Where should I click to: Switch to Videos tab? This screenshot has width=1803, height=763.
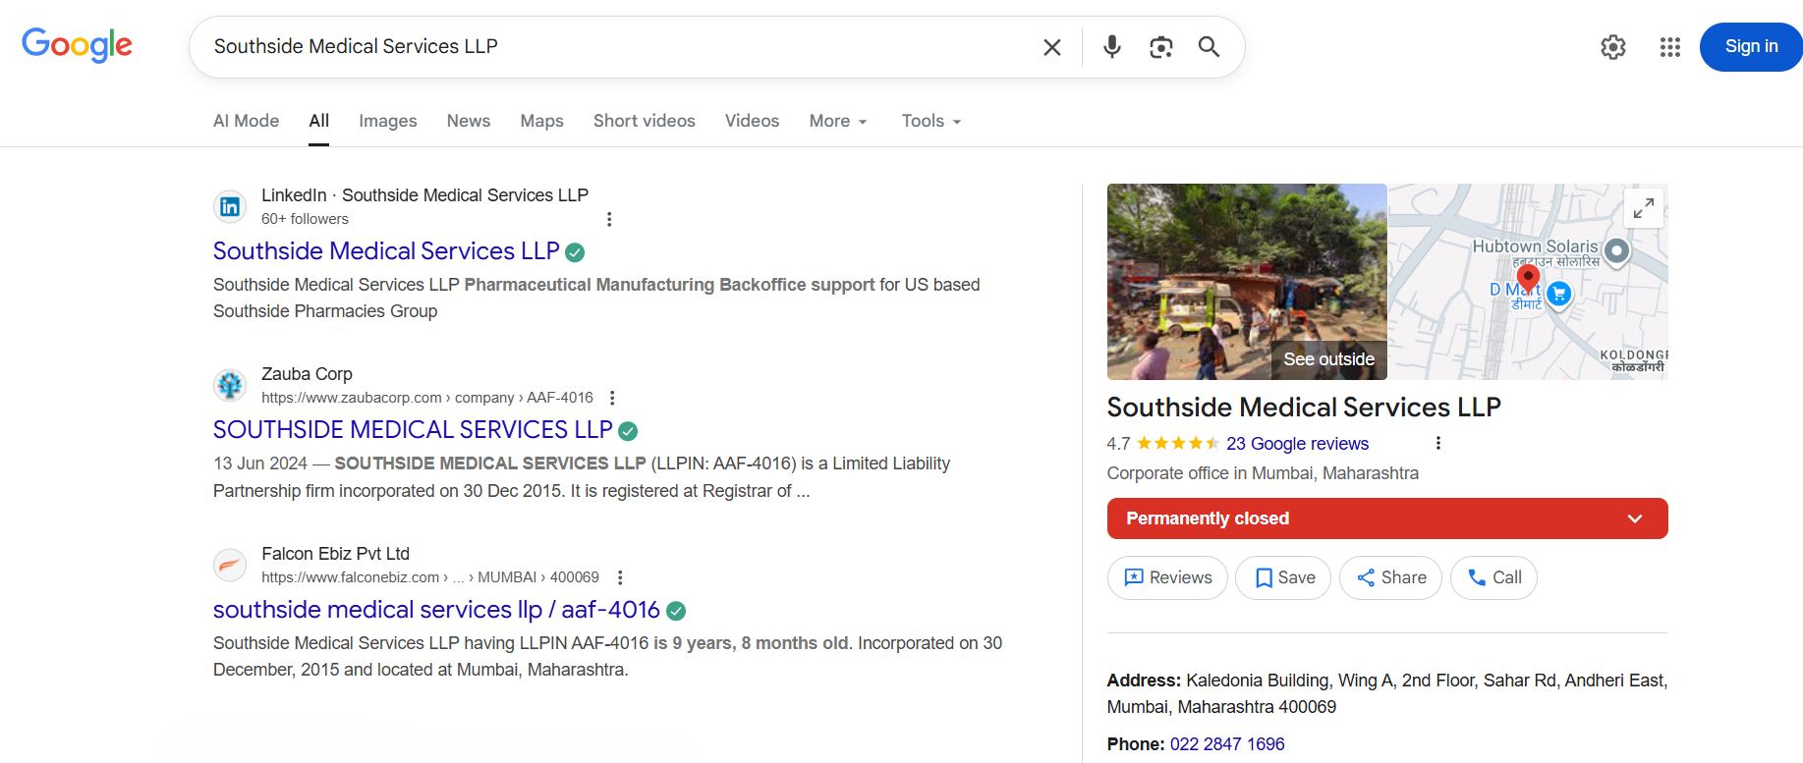pos(752,121)
